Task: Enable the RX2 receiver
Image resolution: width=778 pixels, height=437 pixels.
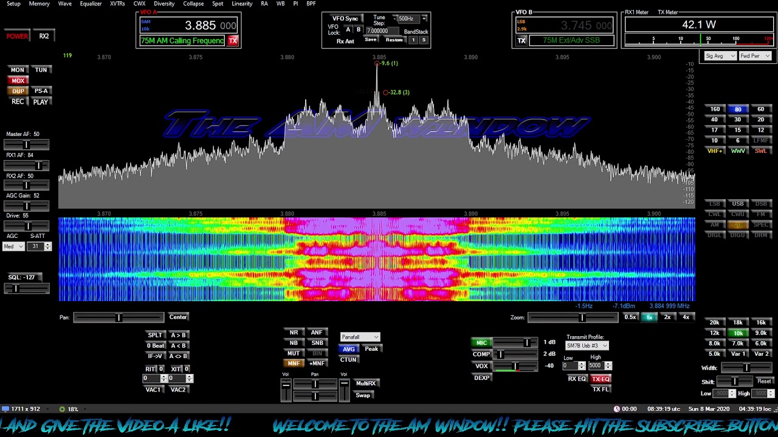Action: (x=44, y=36)
